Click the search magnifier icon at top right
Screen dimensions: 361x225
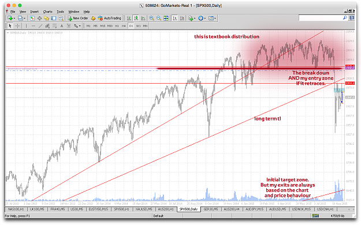(345, 18)
